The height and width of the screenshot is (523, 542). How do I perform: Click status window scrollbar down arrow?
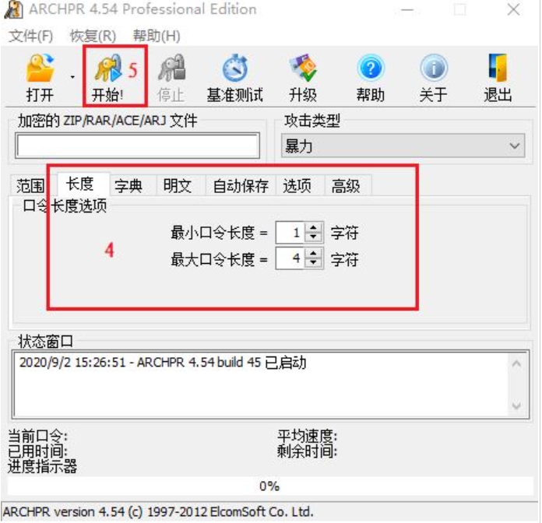(516, 406)
